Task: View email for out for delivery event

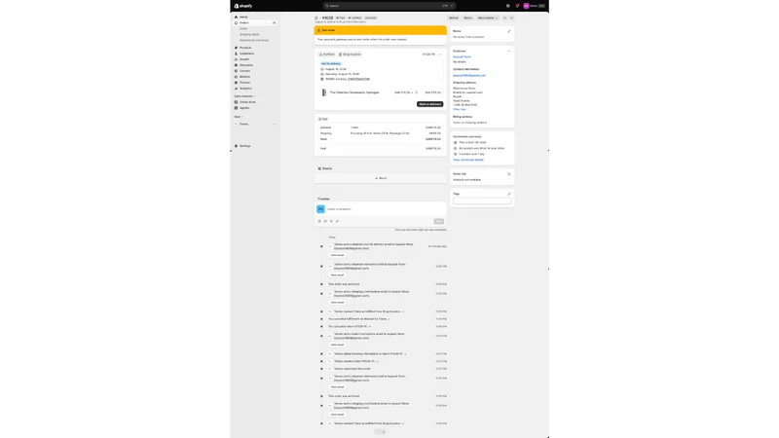Action: coord(337,255)
